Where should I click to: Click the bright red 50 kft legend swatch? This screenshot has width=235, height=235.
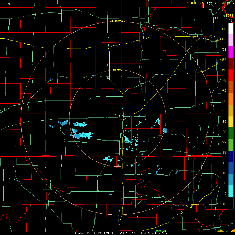(x=231, y=75)
